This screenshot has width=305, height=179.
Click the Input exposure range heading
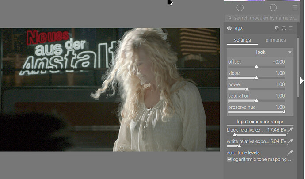(x=259, y=122)
